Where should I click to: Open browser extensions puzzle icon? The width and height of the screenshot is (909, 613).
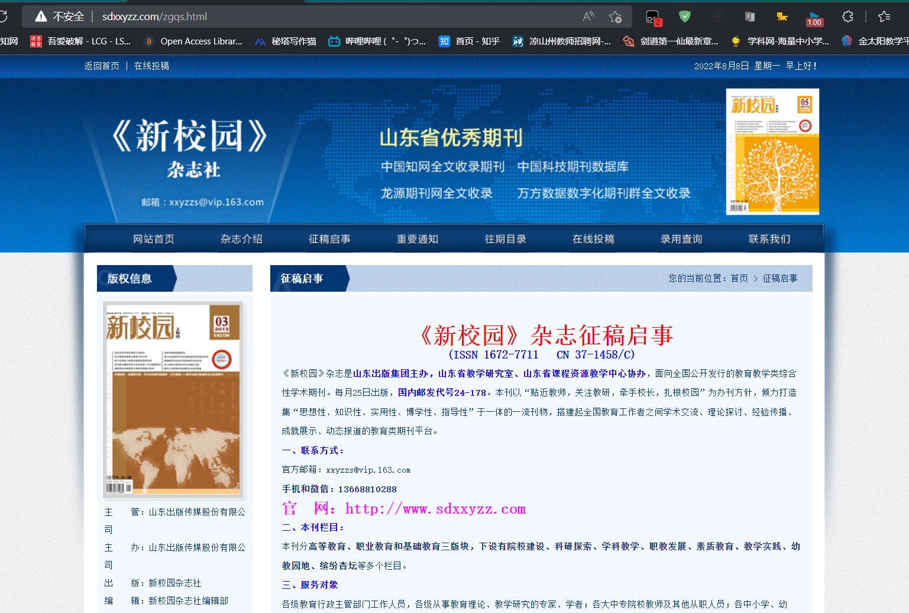847,17
